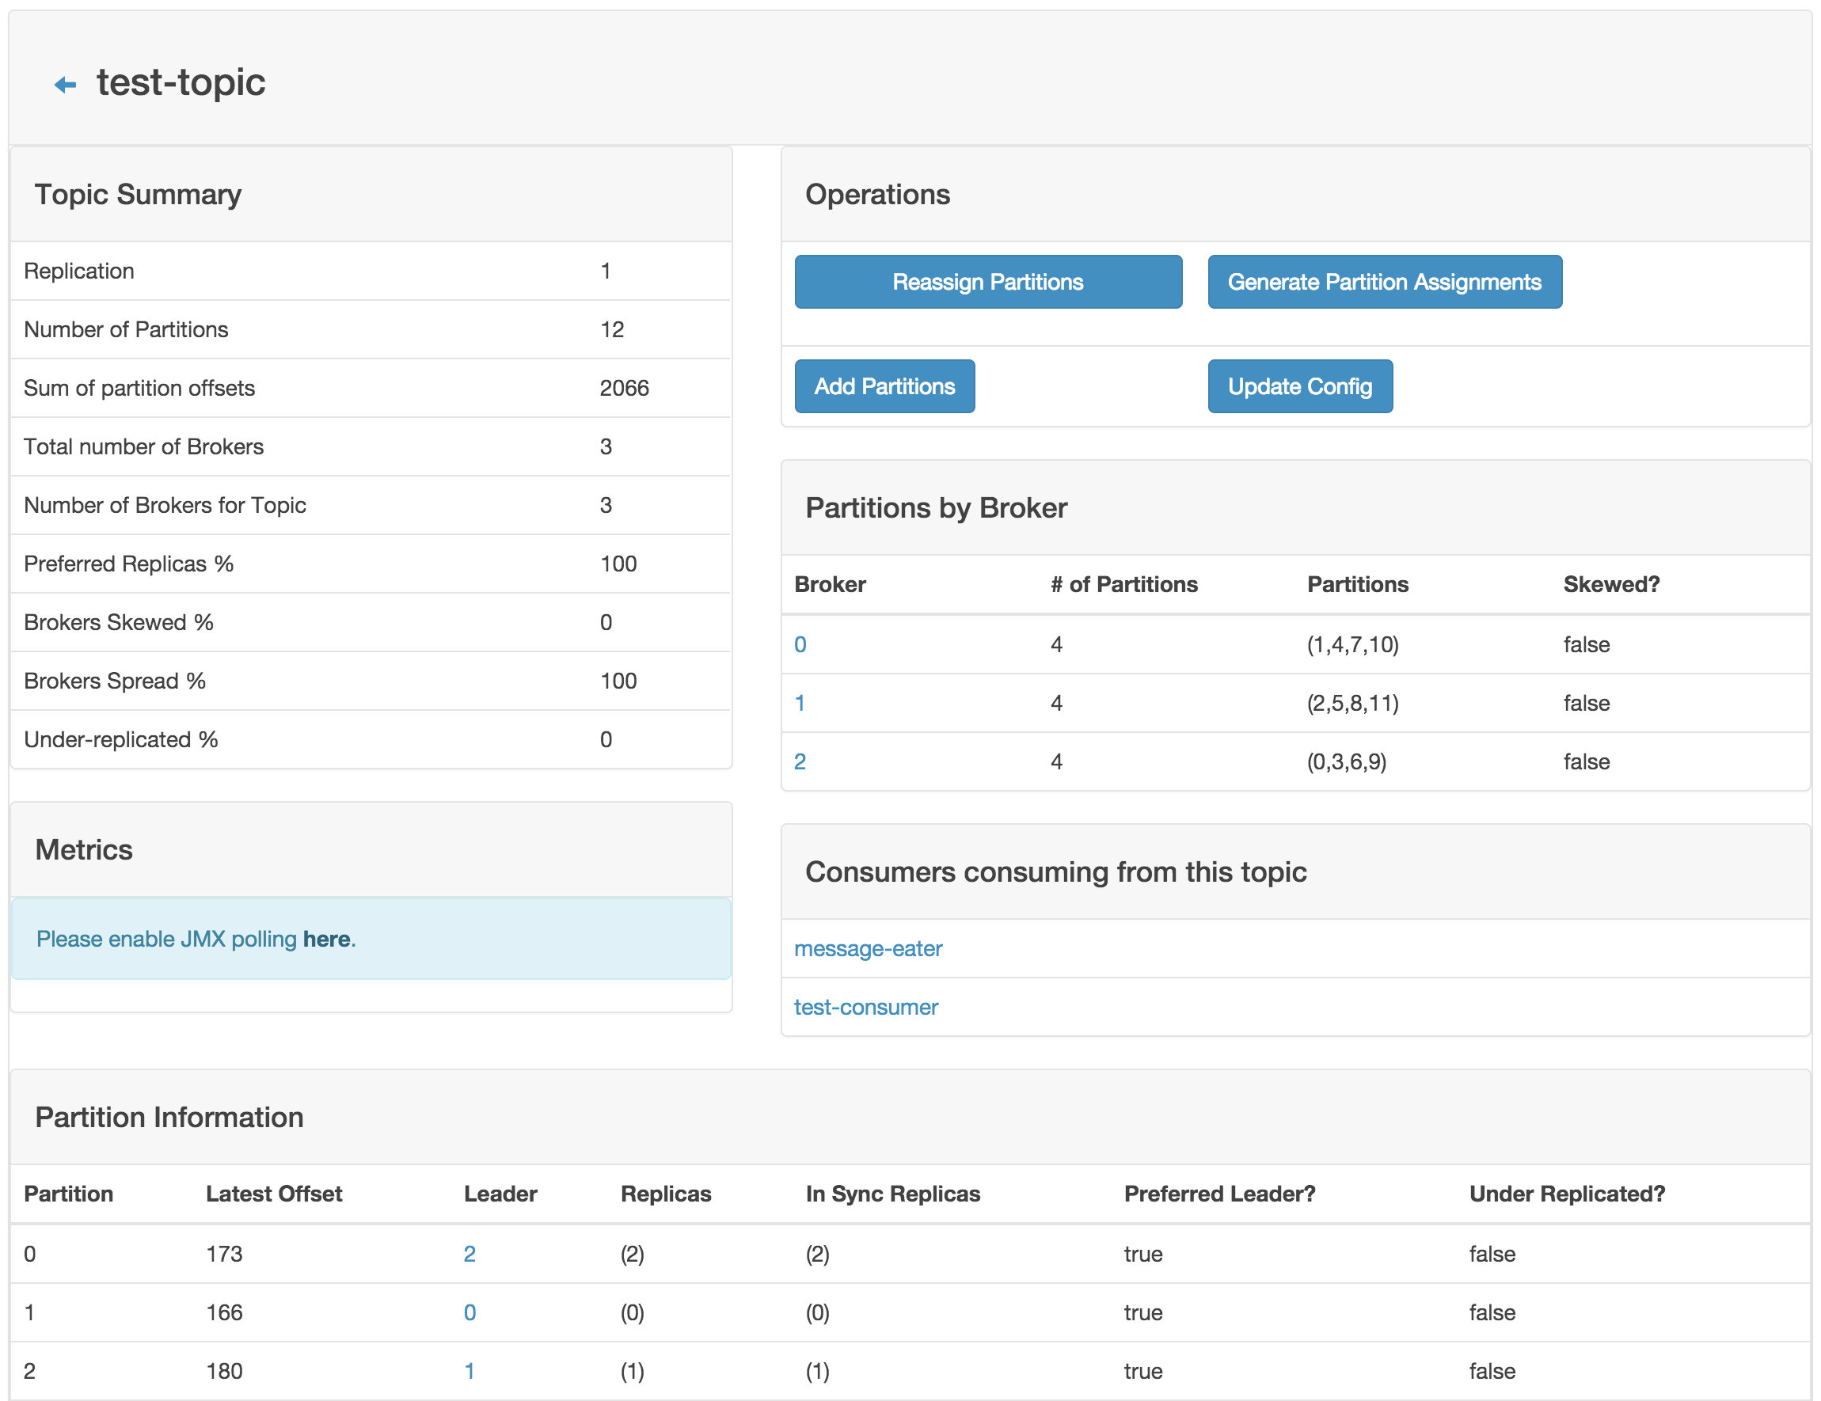Select the Brokers Skewed % label
The height and width of the screenshot is (1401, 1821).
click(x=119, y=621)
